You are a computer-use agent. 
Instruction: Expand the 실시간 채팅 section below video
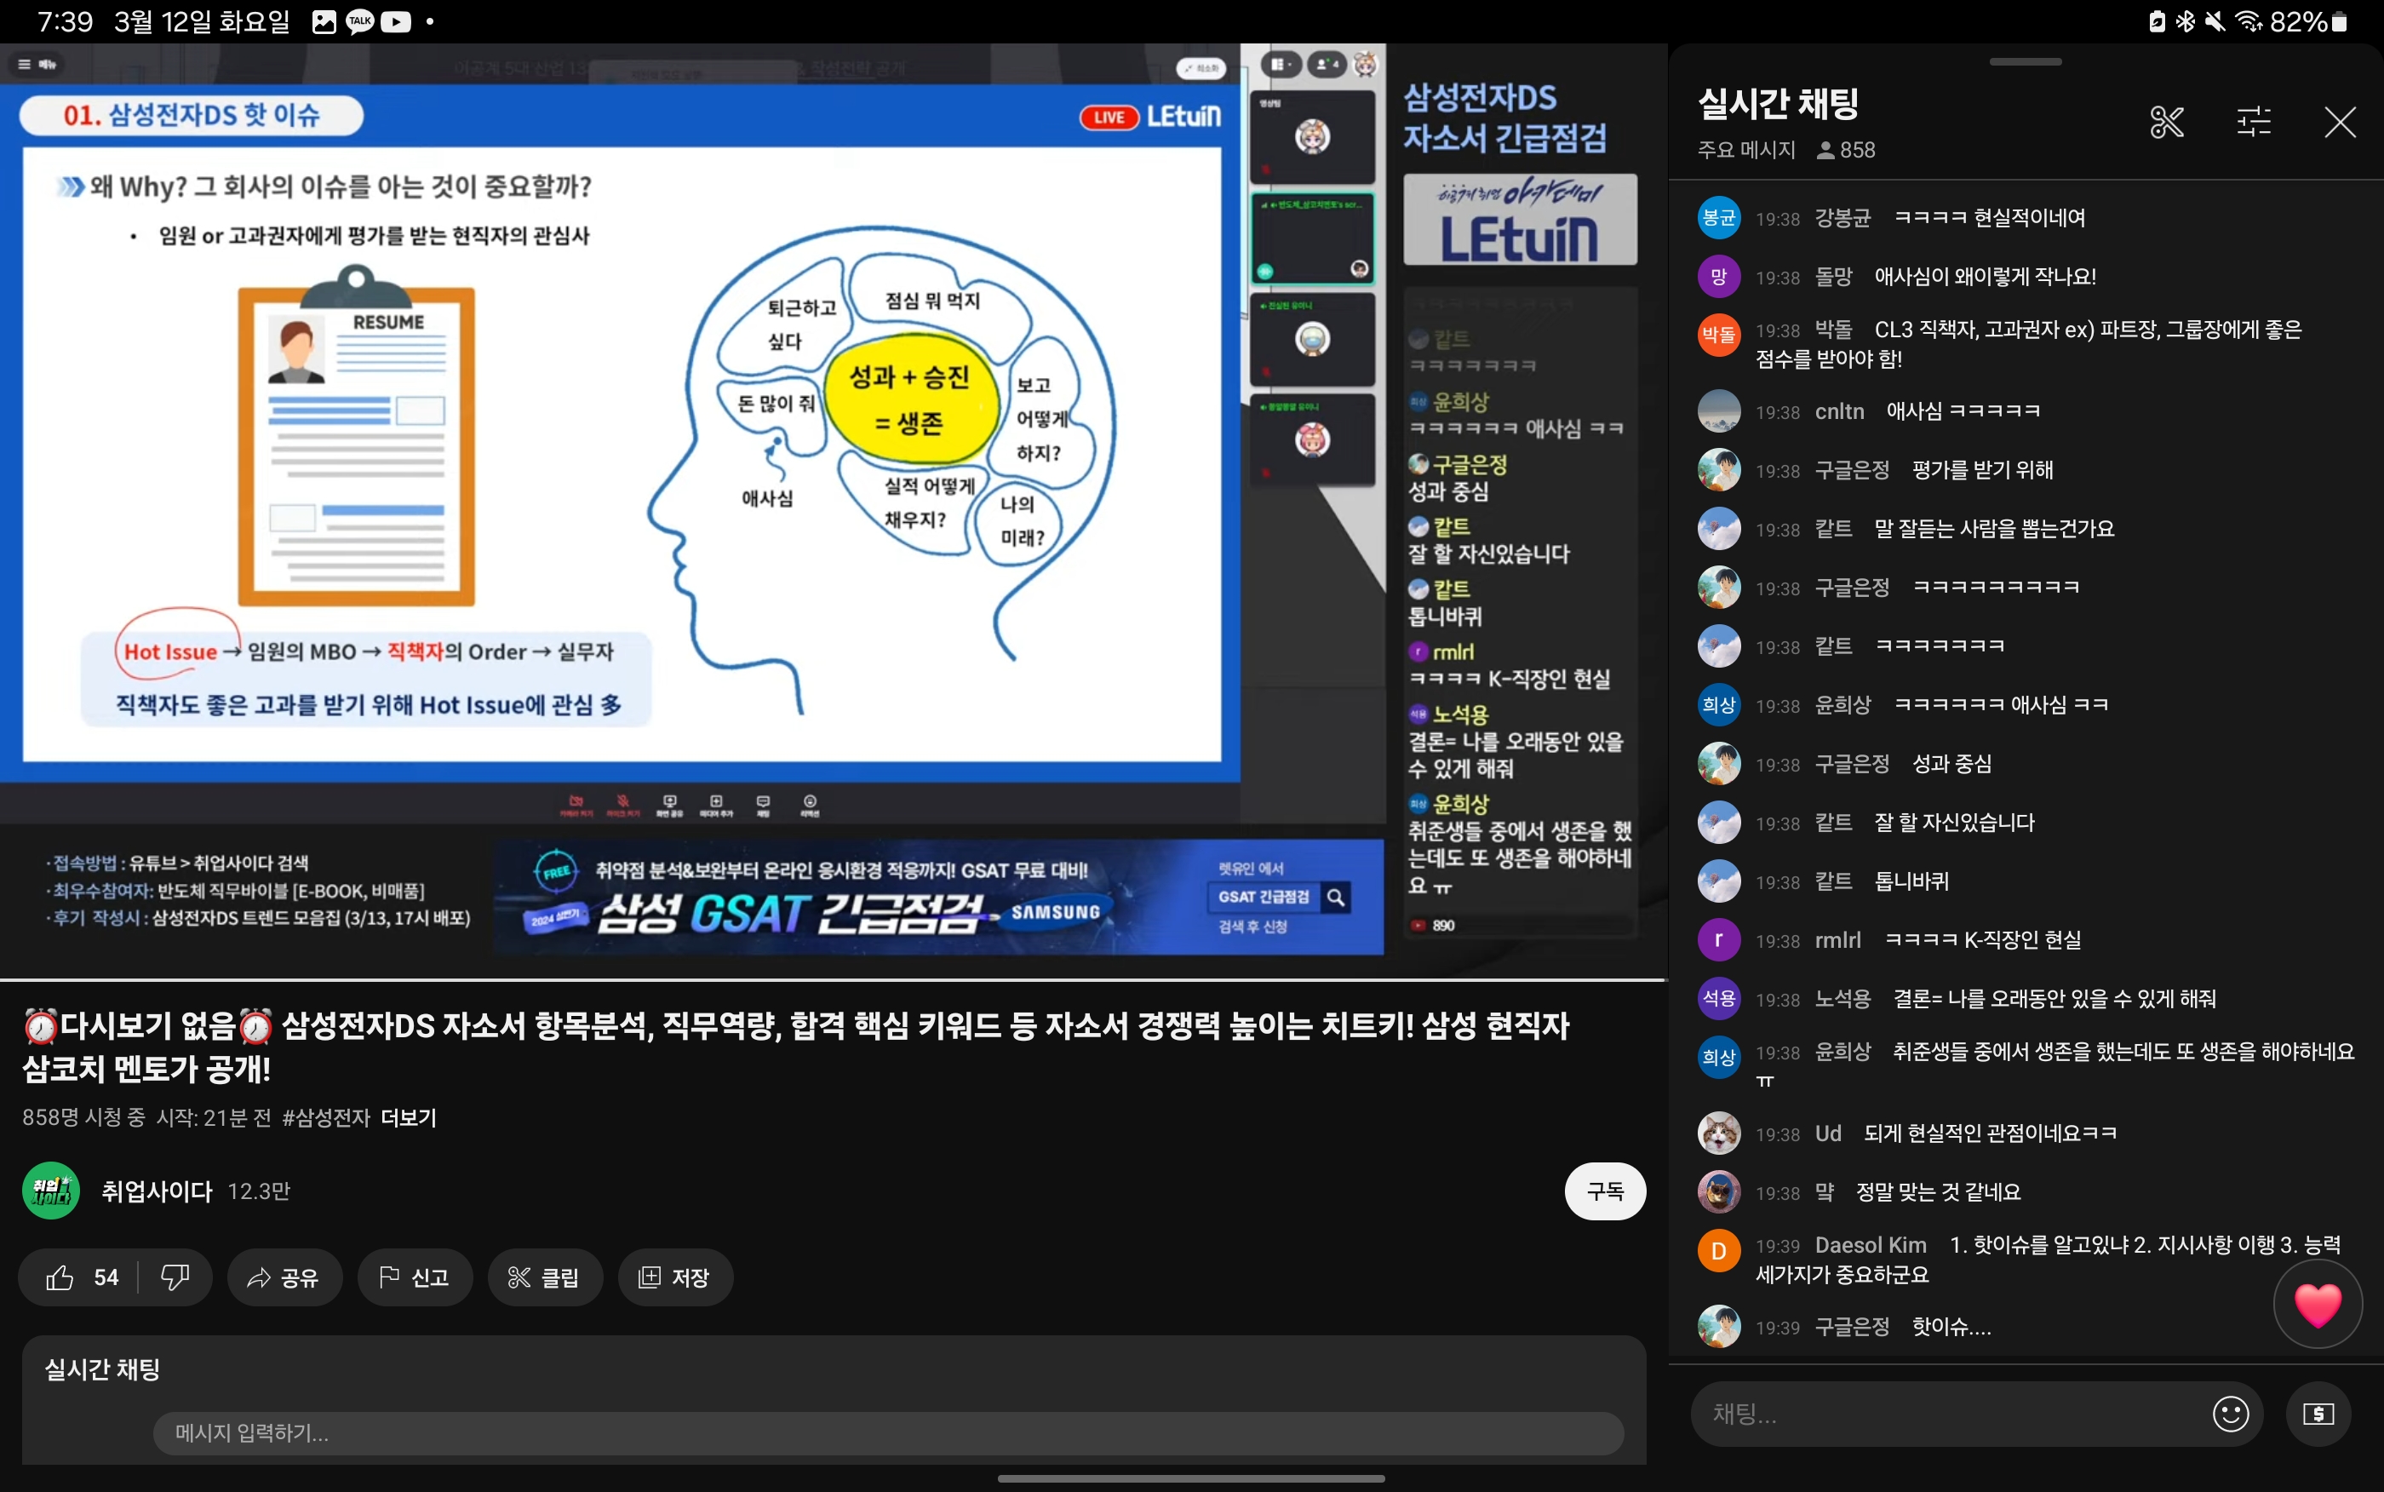(x=102, y=1369)
